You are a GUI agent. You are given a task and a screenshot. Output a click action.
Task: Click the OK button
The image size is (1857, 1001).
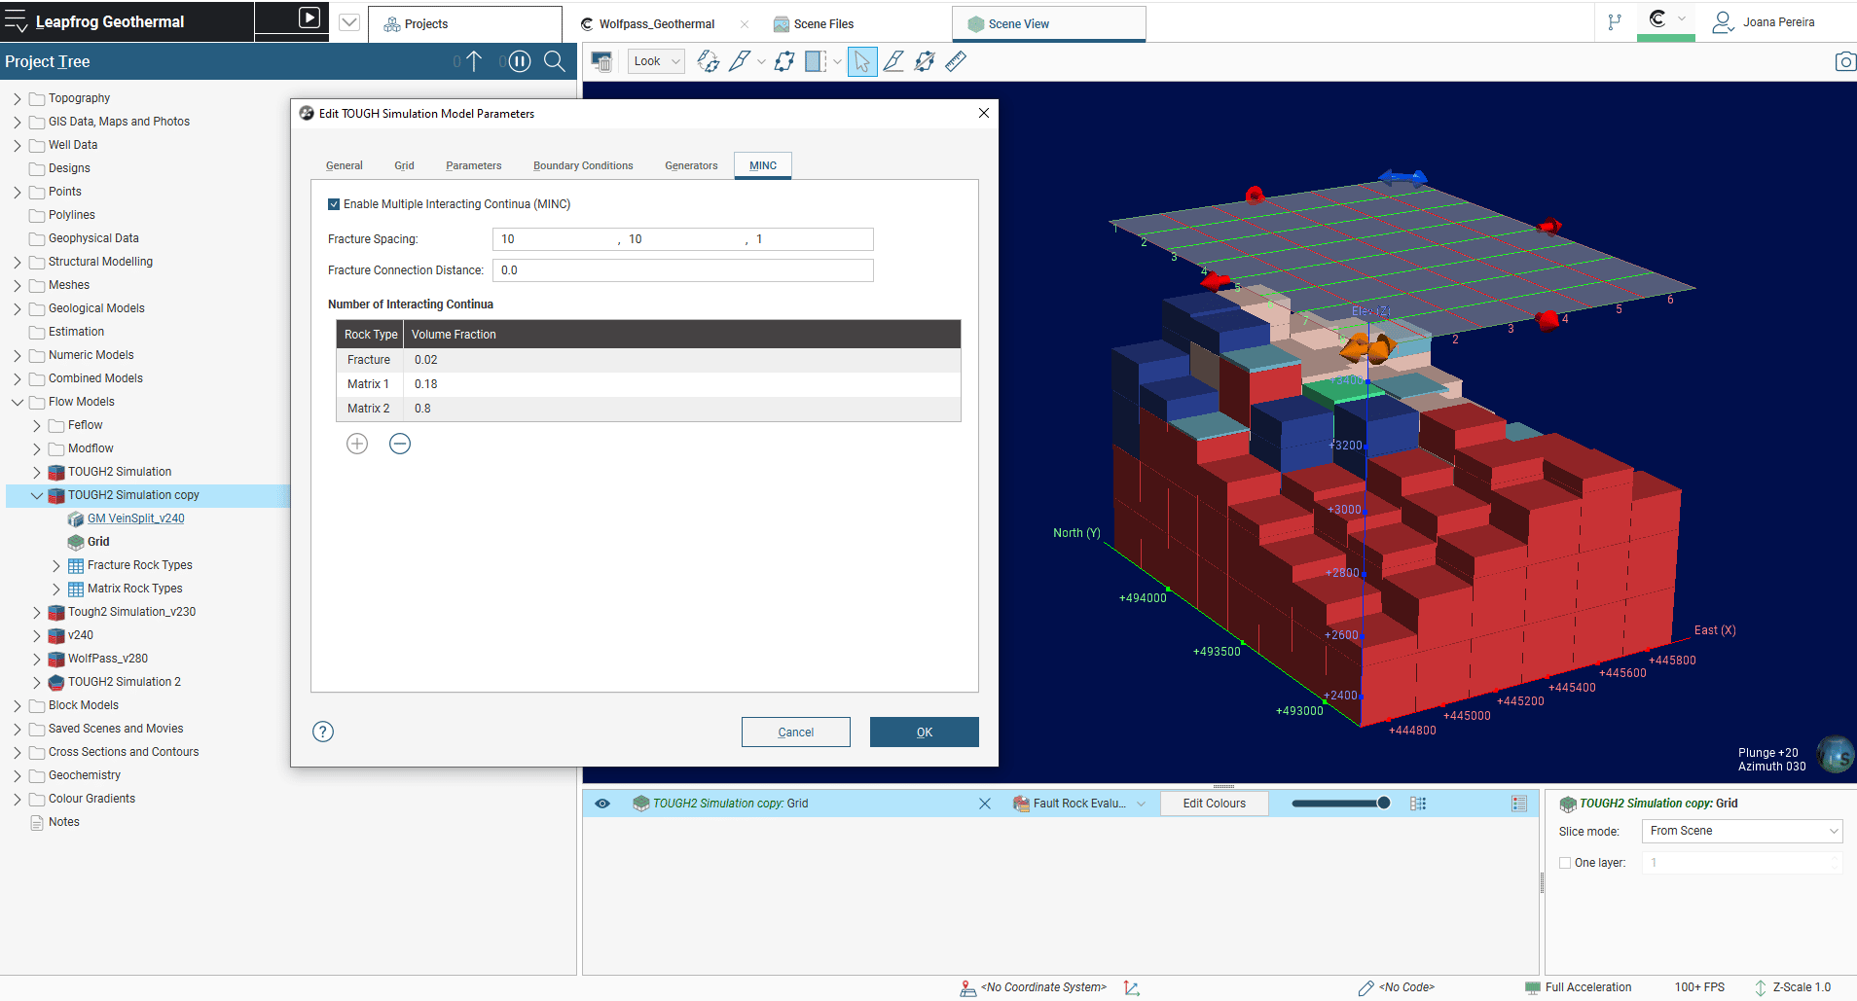(x=925, y=733)
